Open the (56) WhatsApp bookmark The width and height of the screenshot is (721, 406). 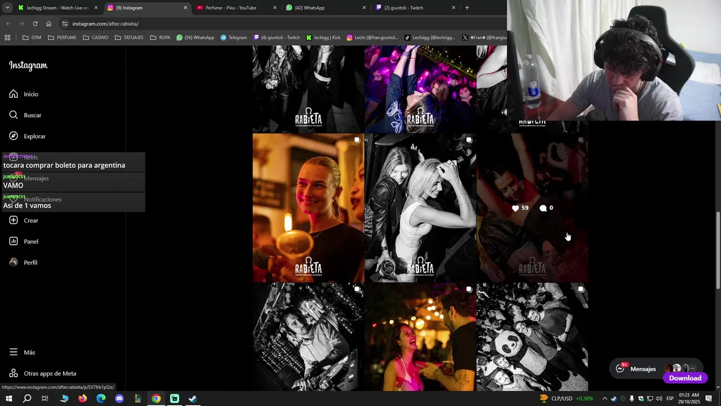[195, 38]
